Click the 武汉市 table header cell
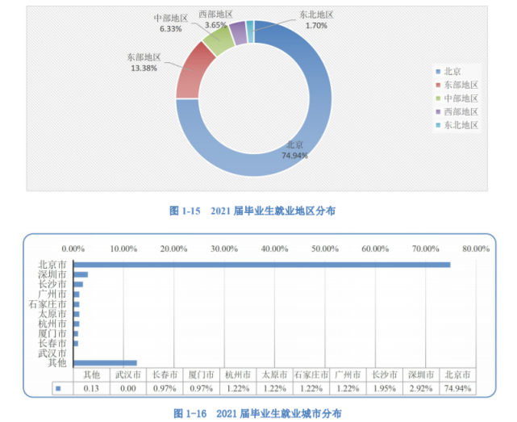Image resolution: width=517 pixels, height=422 pixels. (x=128, y=375)
